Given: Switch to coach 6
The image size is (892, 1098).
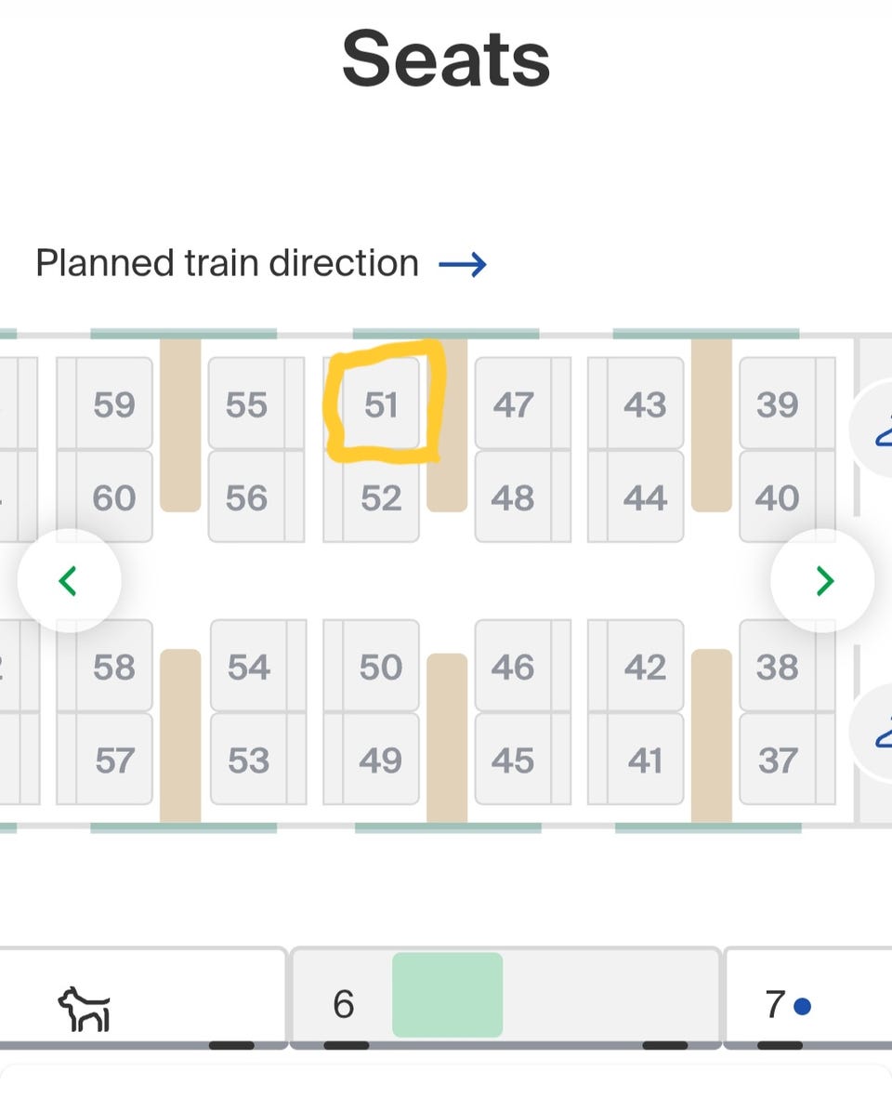Looking at the screenshot, I should tap(343, 1005).
